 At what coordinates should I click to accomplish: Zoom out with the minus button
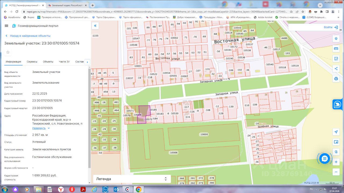tap(336, 172)
